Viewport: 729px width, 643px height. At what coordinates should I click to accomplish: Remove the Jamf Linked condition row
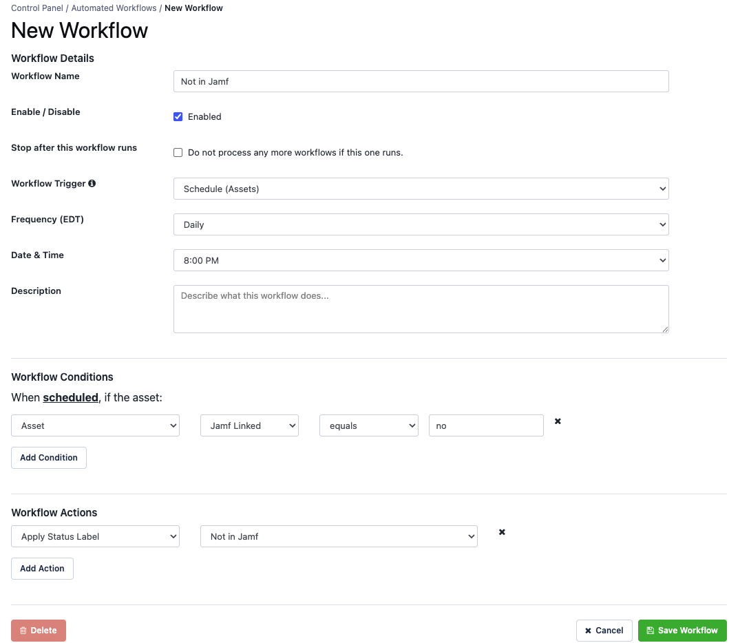click(558, 421)
